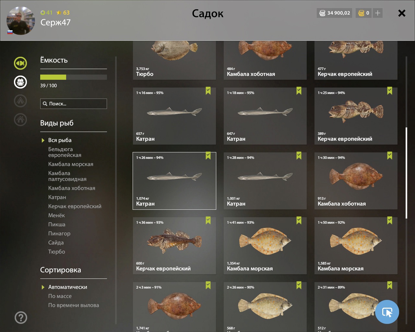
Task: Open the cooler box sidebar icon
Action: pos(20,82)
